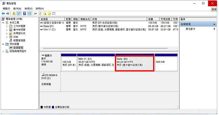
Task: Click the volume list horizontal scrollbar
Action: pyautogui.click(x=105, y=48)
